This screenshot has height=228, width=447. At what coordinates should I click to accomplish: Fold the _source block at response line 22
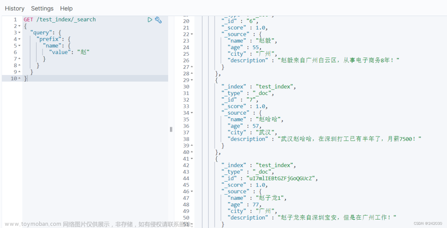[x=192, y=34]
